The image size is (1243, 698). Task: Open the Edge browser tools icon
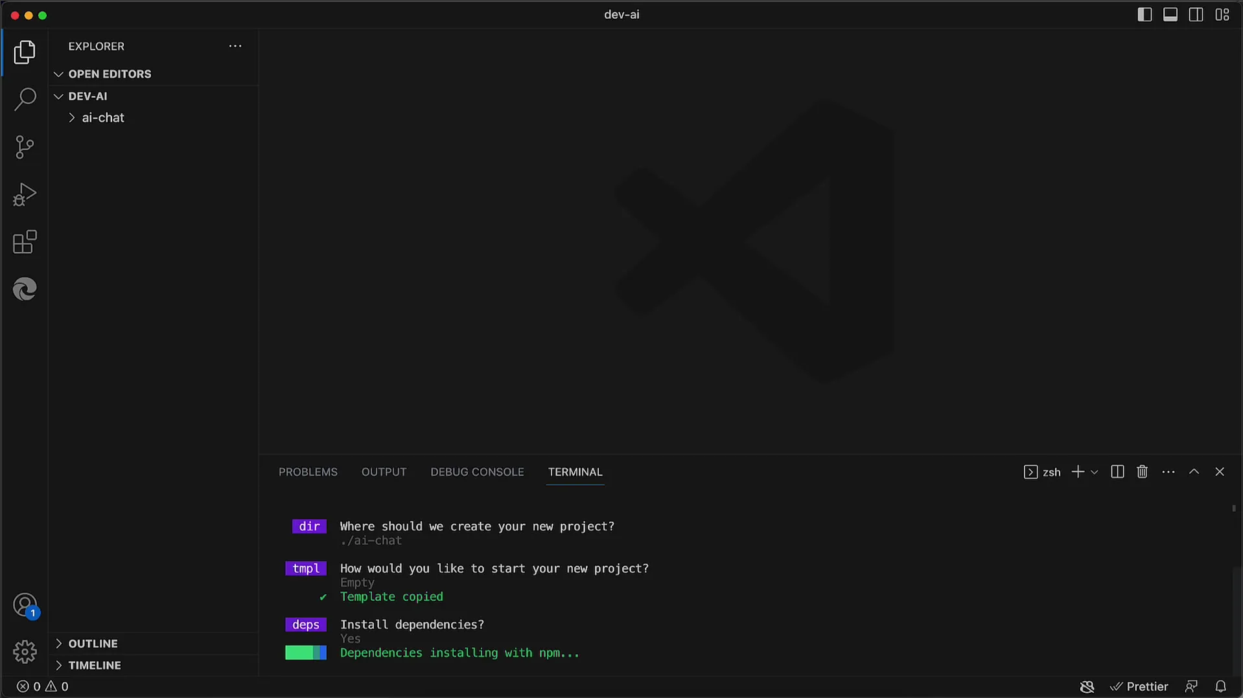click(x=25, y=289)
